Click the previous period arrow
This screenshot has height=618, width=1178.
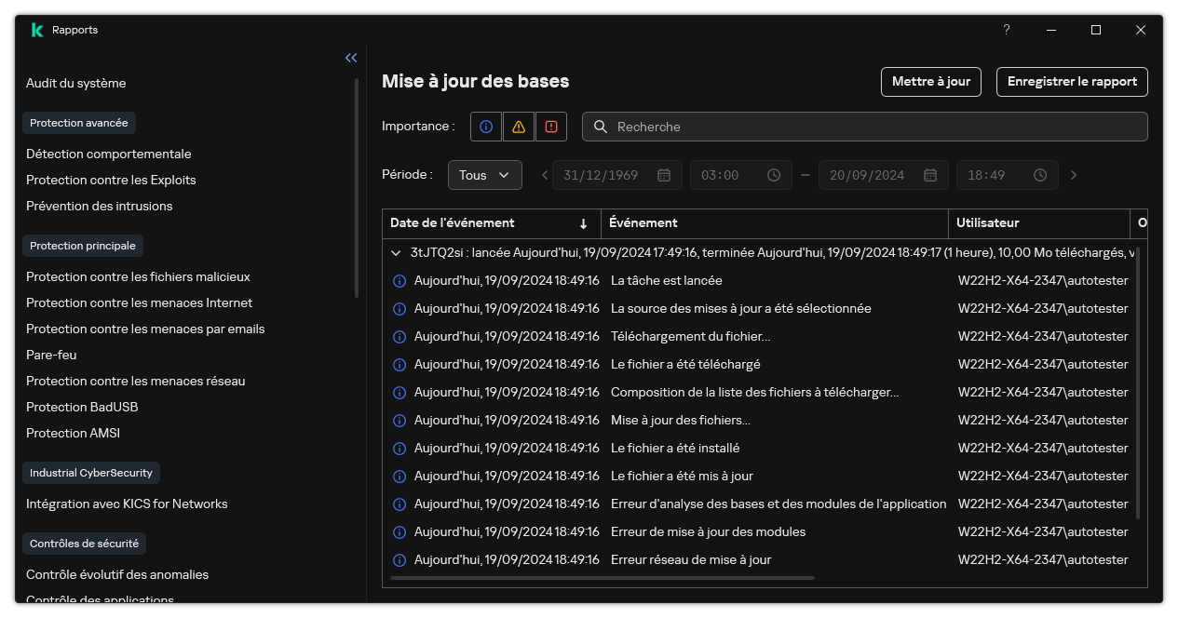[x=544, y=175]
